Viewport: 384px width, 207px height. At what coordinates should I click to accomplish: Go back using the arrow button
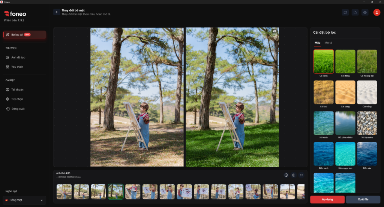[57, 12]
